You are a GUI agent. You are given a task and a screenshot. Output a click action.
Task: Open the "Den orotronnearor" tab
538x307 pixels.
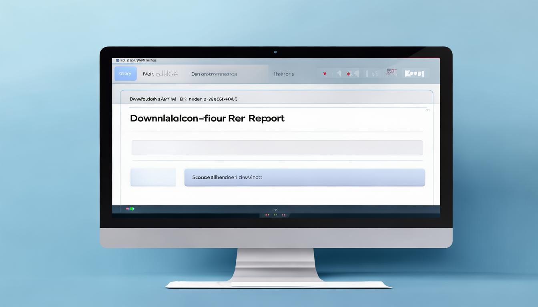pyautogui.click(x=214, y=74)
